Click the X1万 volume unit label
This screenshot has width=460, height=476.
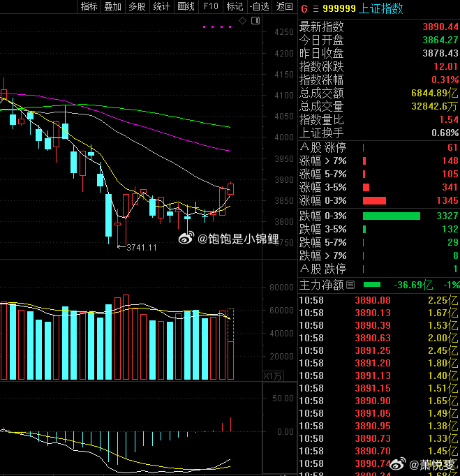pyautogui.click(x=272, y=376)
